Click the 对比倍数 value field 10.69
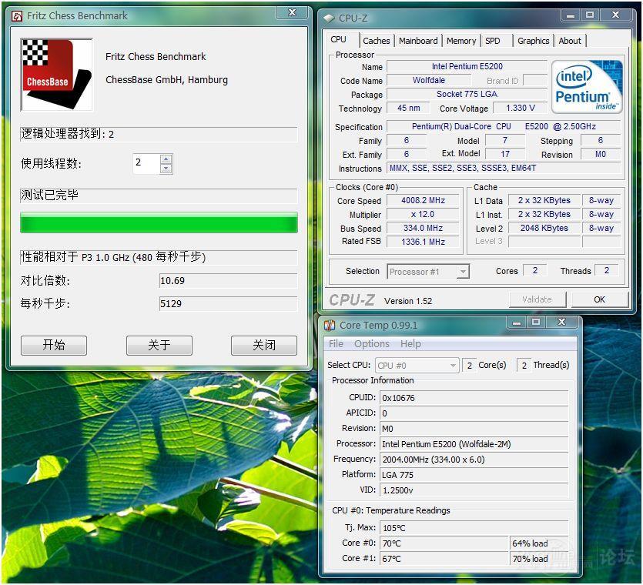The image size is (643, 585). pyautogui.click(x=228, y=281)
